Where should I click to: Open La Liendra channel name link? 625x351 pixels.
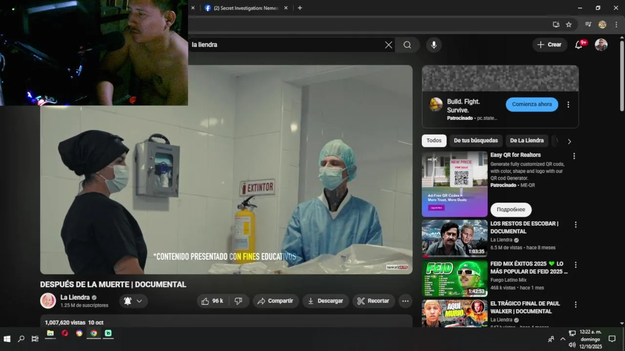(x=75, y=297)
